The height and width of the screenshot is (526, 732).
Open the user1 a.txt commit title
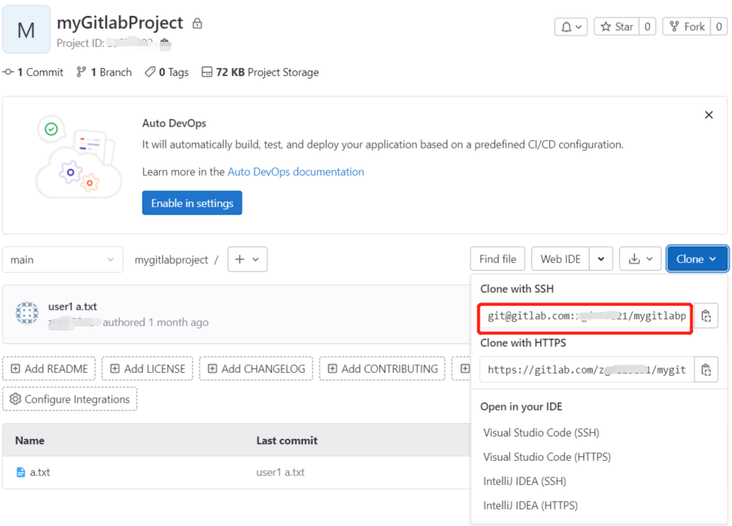72,306
